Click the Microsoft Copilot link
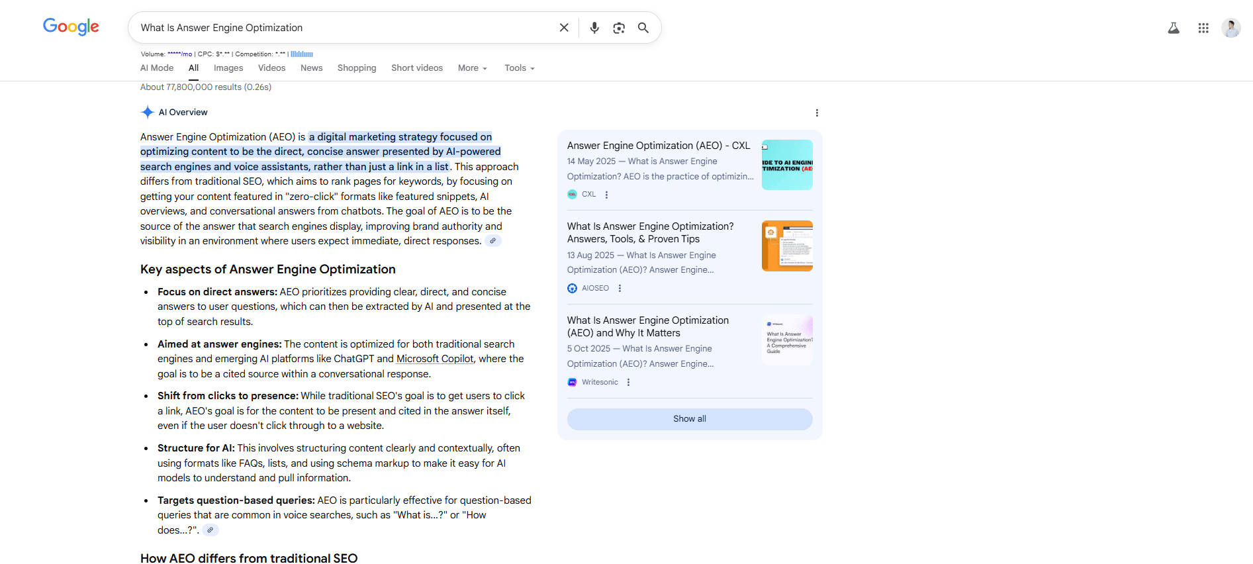 tap(435, 359)
